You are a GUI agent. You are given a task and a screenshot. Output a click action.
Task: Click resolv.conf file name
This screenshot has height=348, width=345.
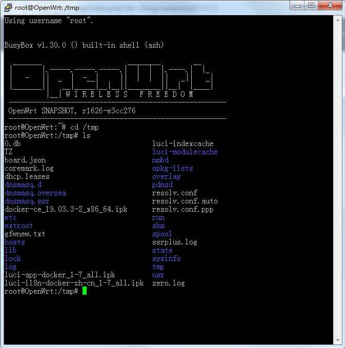click(175, 193)
